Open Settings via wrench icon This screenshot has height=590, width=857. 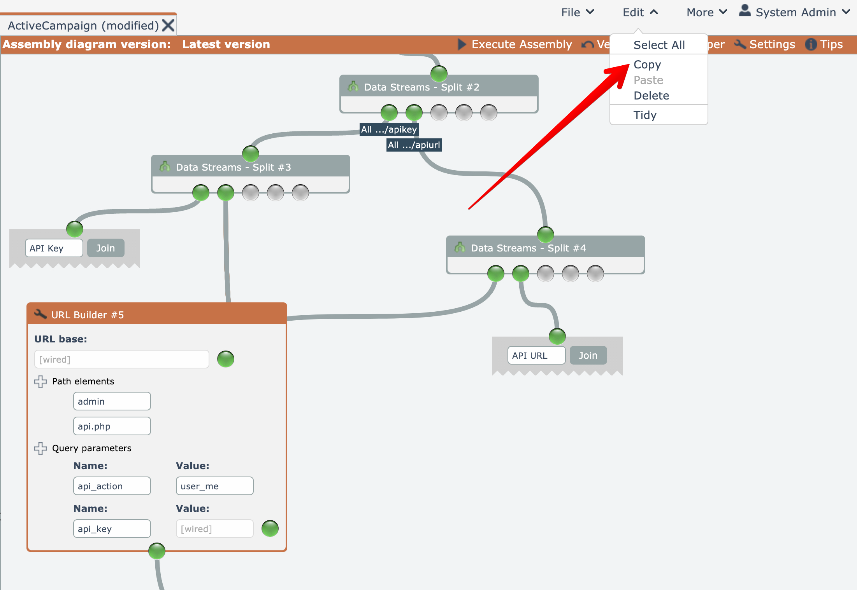coord(740,44)
